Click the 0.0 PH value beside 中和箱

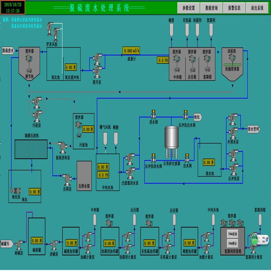click(163, 60)
